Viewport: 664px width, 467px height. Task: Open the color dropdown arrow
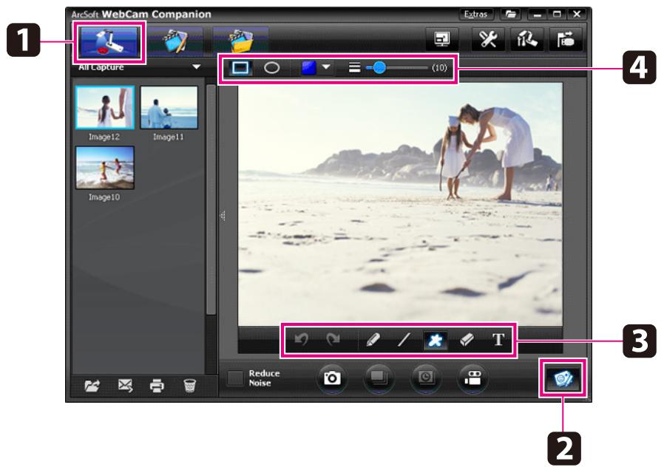coord(326,67)
